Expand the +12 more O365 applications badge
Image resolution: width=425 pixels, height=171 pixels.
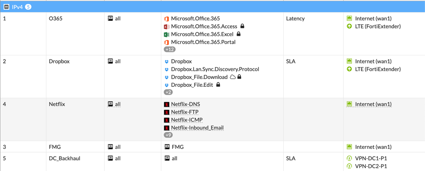click(x=169, y=50)
